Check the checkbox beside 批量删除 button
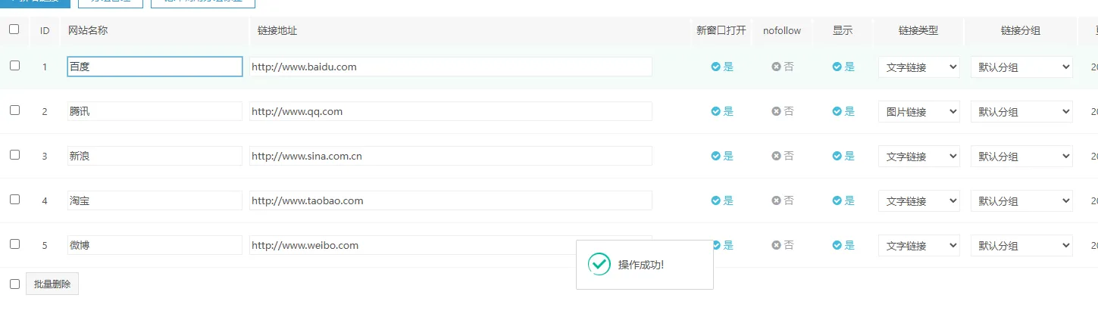This screenshot has width=1098, height=326. [x=14, y=284]
